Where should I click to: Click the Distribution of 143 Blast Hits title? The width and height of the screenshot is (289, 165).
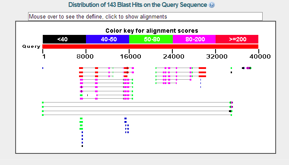click(x=138, y=5)
